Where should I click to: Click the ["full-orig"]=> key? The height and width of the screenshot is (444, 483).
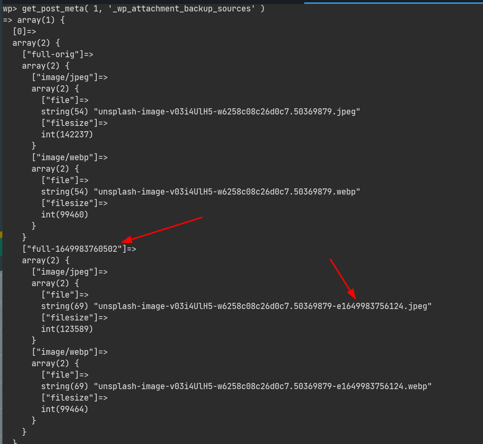pyautogui.click(x=58, y=54)
